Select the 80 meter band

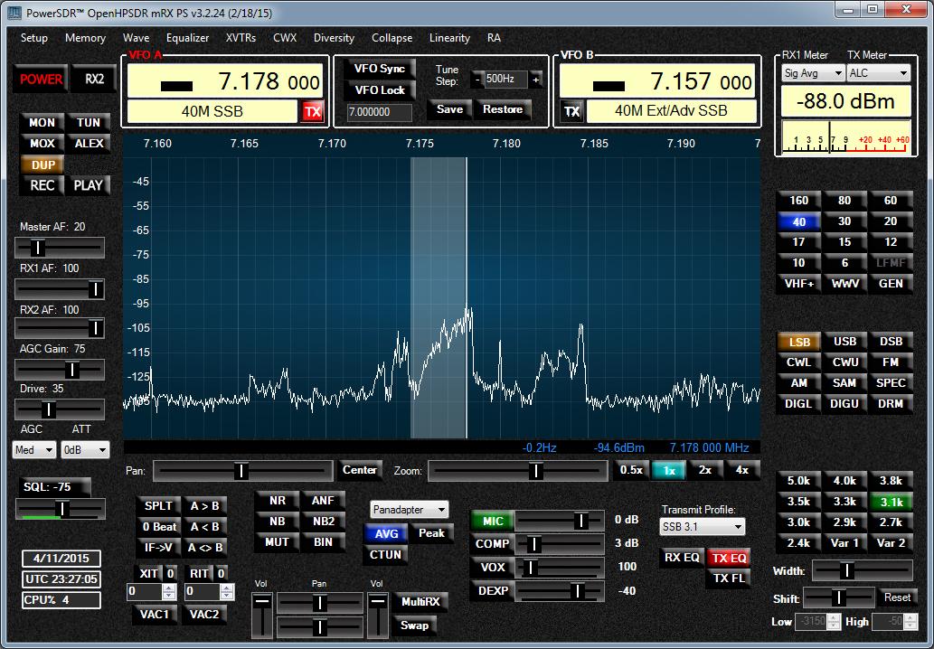[x=844, y=201]
